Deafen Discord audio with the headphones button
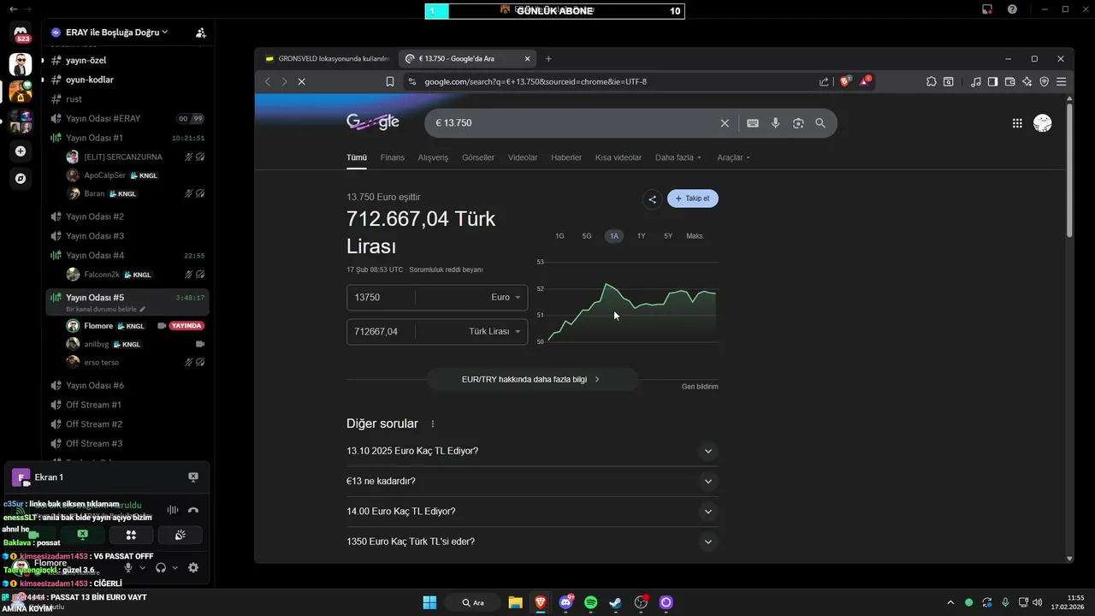Screen dimensions: 1095x616 pyautogui.click(x=161, y=567)
